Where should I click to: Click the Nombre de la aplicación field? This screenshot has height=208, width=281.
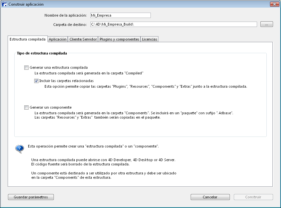[121, 15]
